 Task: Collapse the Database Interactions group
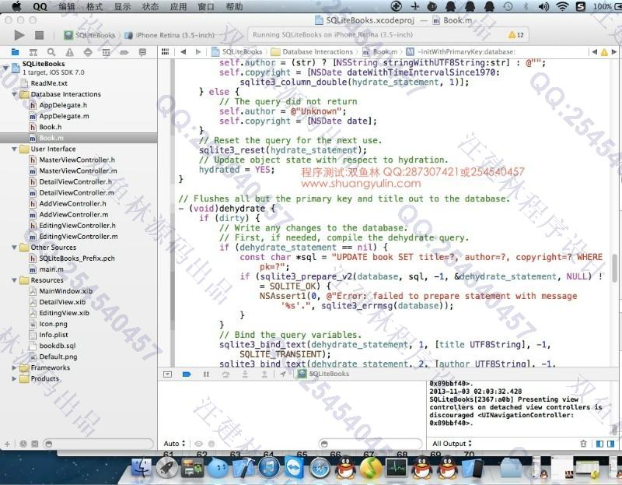(x=14, y=94)
